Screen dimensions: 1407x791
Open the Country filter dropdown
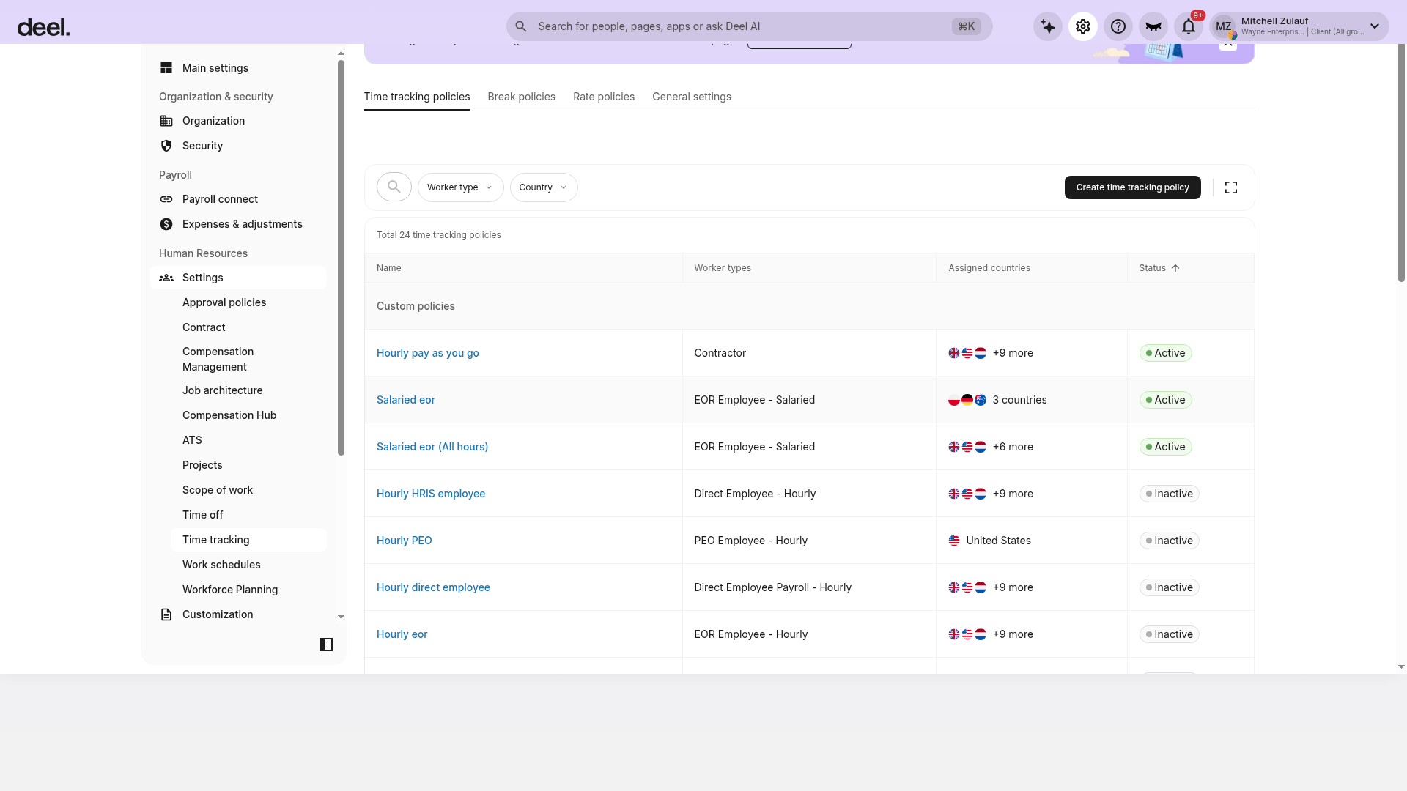pyautogui.click(x=544, y=187)
